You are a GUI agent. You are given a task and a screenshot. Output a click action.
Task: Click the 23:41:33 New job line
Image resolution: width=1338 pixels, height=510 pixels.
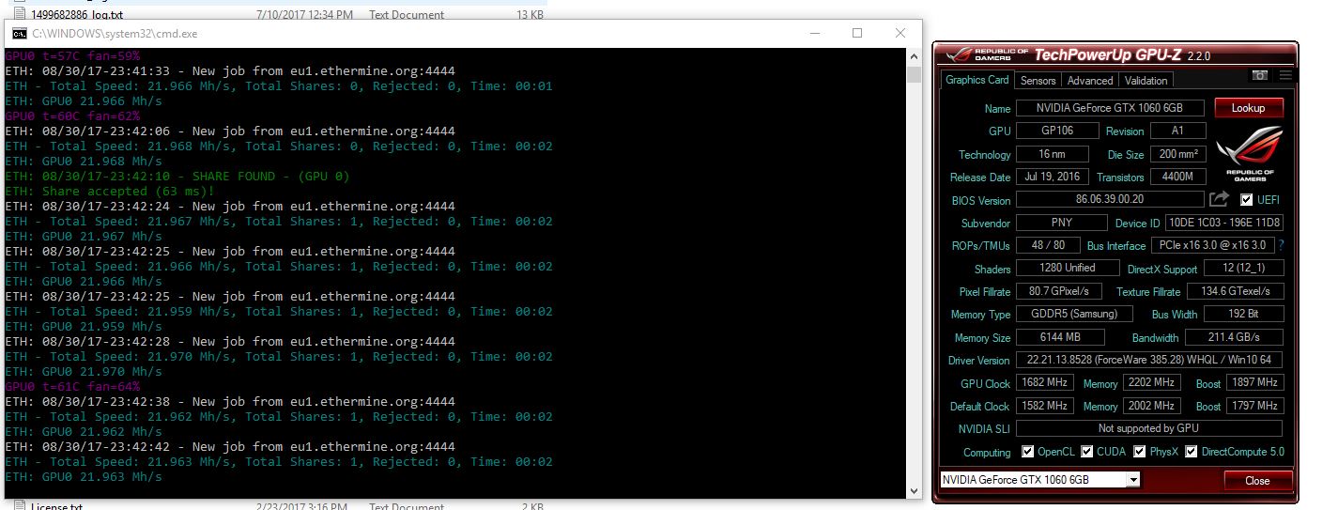click(230, 71)
